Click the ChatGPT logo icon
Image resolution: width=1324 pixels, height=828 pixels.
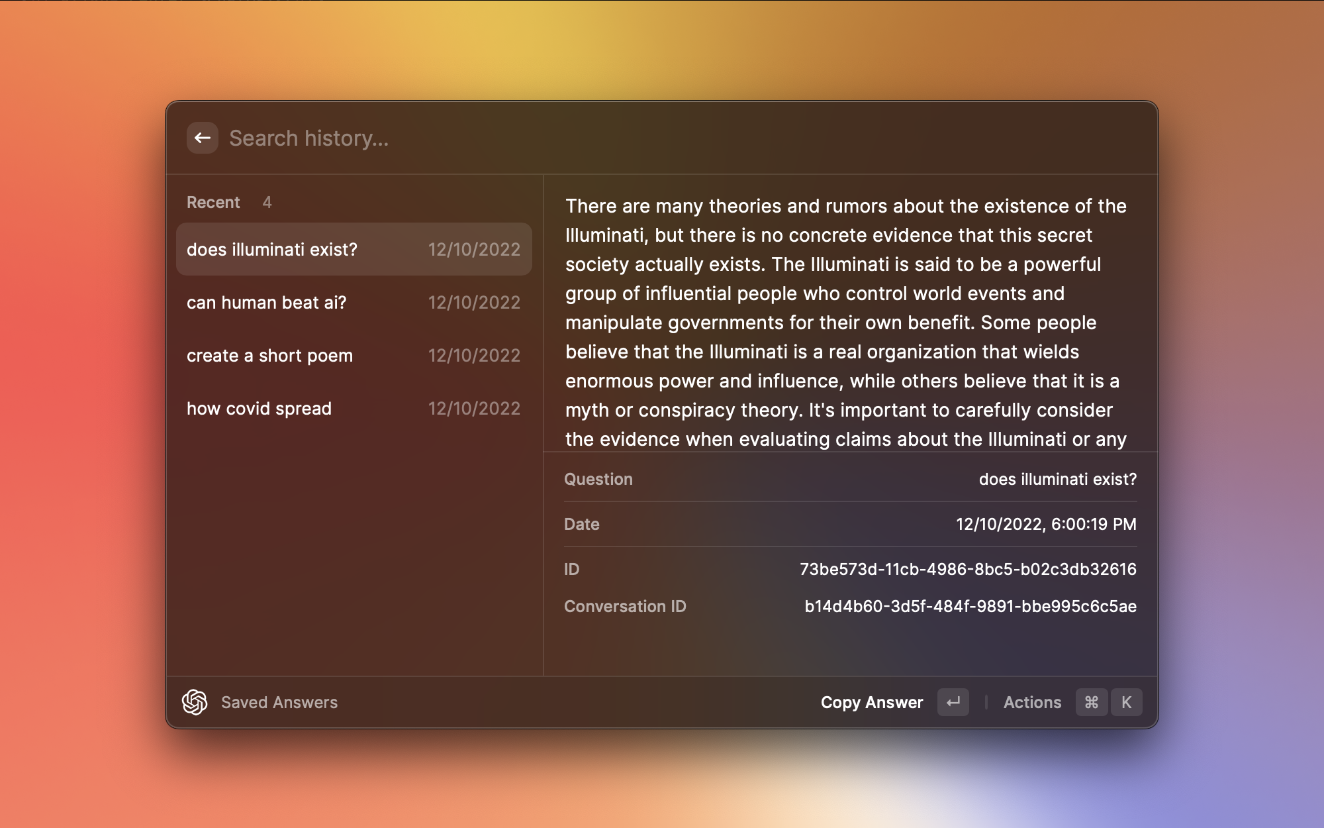(x=195, y=702)
